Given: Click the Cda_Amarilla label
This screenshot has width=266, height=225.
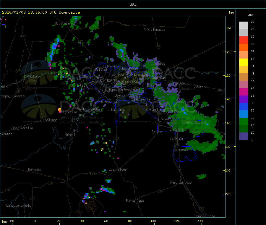Looking at the screenshot, I should click(x=22, y=128).
